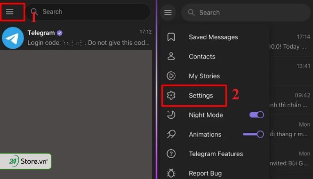Click the Settings gear icon
The height and width of the screenshot is (179, 313).
[171, 95]
